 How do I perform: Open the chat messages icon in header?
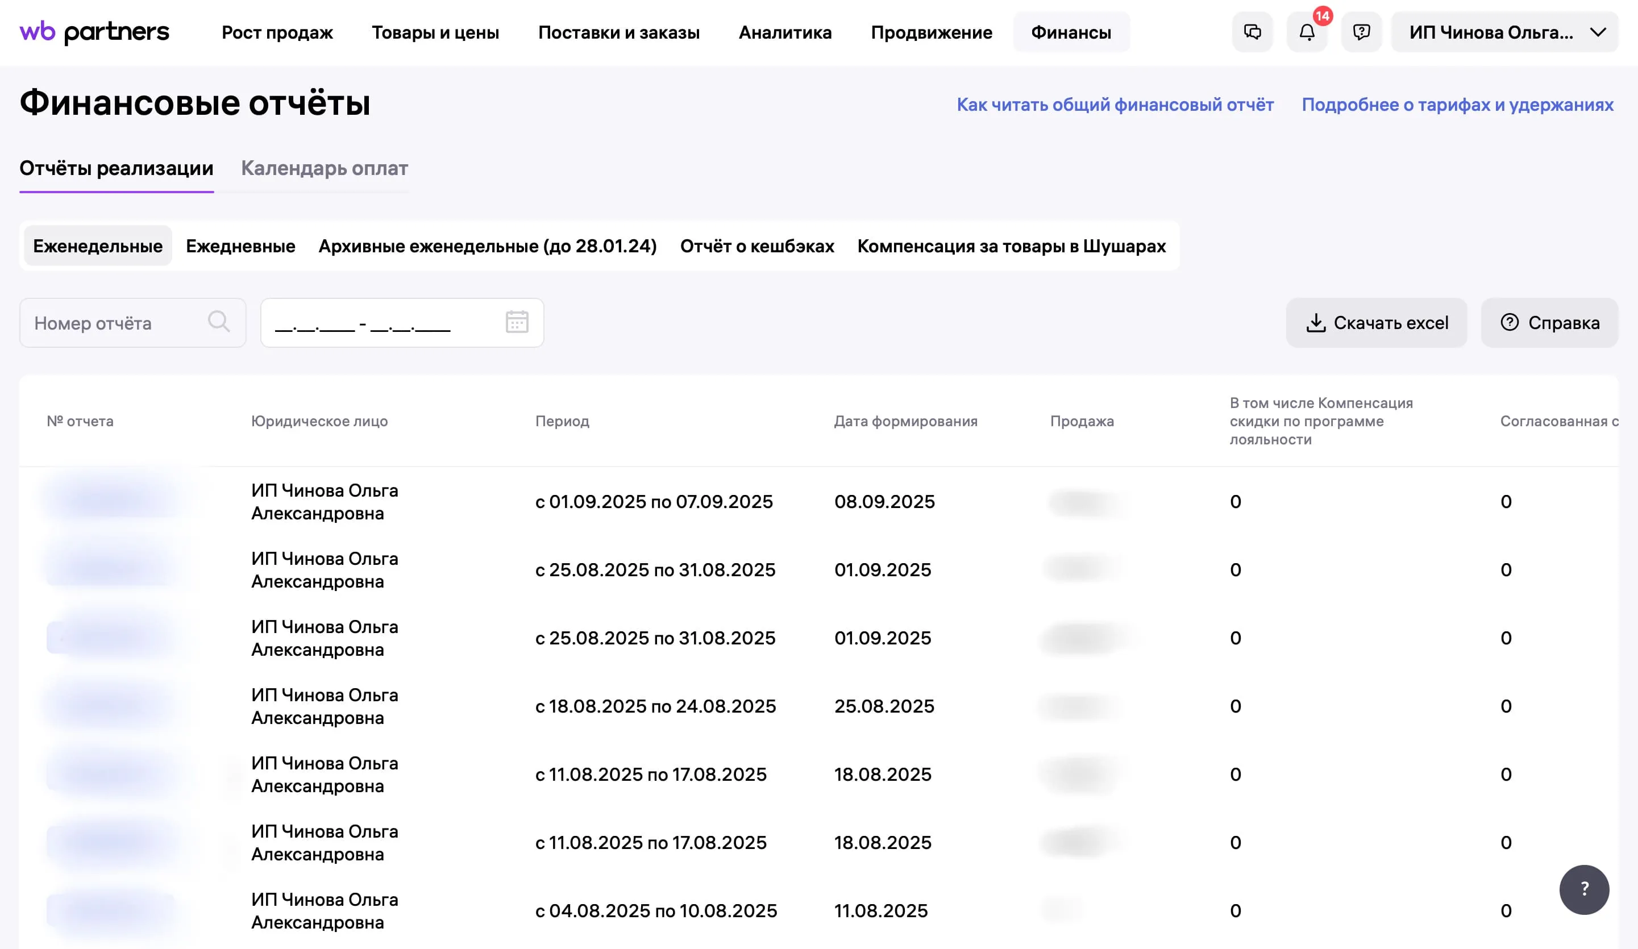tap(1252, 32)
